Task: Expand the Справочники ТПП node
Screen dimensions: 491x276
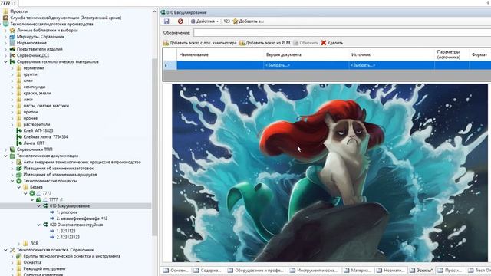Action: click(x=5, y=149)
